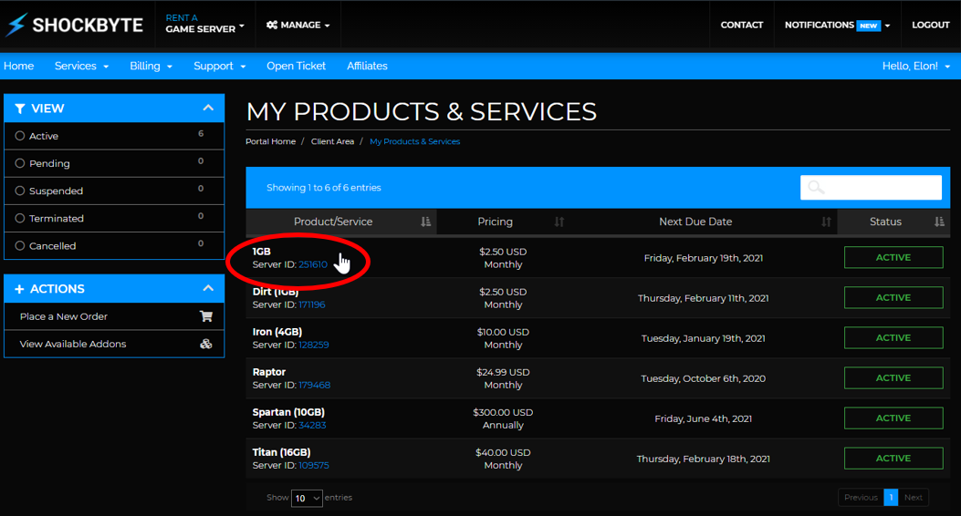Click the ACTIVE button for Titan (16GB)

[x=893, y=458]
